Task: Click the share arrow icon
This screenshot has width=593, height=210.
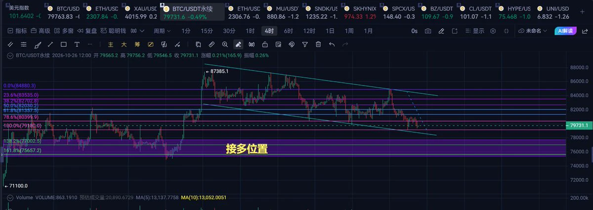Action: click(585, 31)
